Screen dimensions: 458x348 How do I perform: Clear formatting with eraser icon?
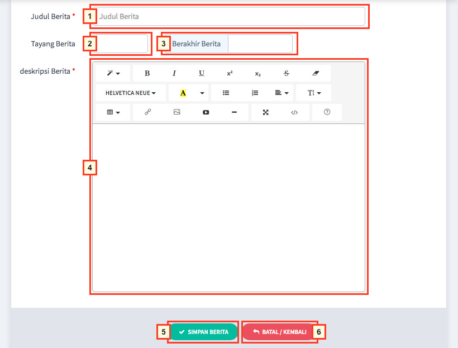coord(316,73)
